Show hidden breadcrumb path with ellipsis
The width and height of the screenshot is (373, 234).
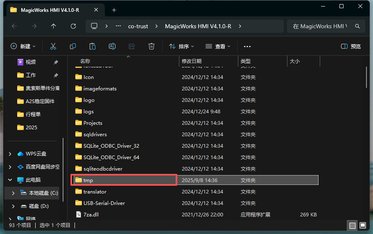click(x=118, y=26)
